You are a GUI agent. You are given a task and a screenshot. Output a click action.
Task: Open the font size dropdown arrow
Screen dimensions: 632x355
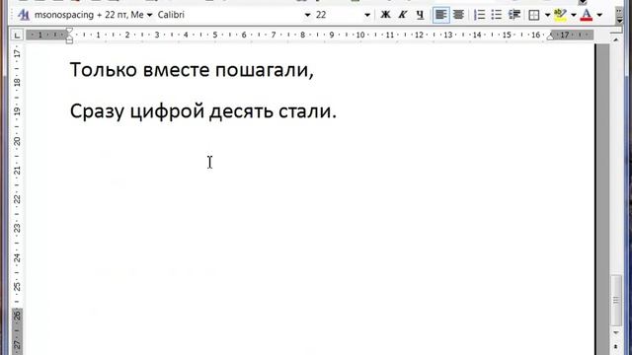pyautogui.click(x=367, y=16)
